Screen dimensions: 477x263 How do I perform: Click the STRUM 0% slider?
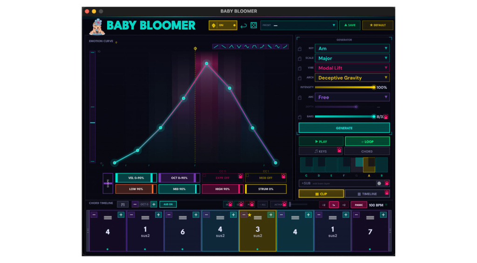pyautogui.click(x=266, y=189)
